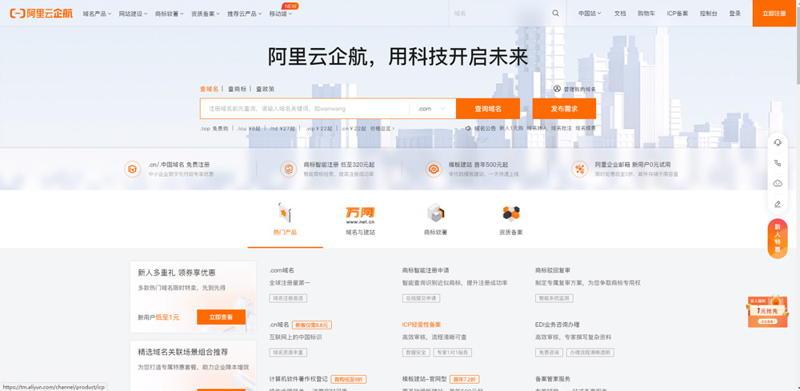This screenshot has height=391, width=800.
Task: Click the .vip ¥22起 link
Action: tap(319, 129)
